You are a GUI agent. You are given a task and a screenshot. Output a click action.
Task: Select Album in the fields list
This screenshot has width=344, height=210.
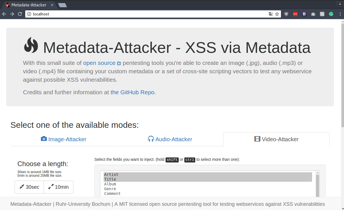click(x=110, y=184)
